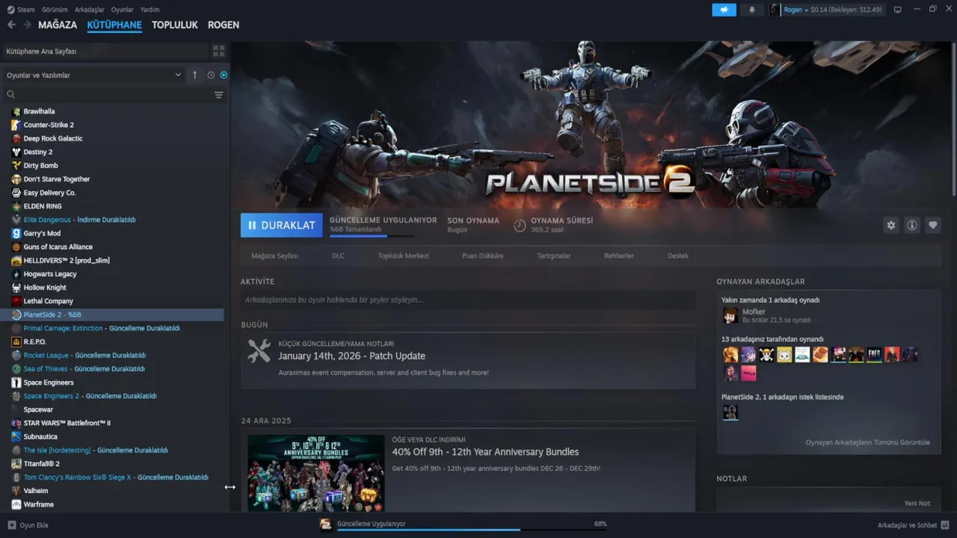Click the Yeni Not button

[x=917, y=504]
